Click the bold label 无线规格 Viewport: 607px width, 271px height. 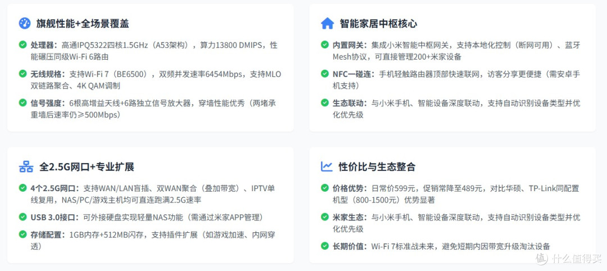48,74
